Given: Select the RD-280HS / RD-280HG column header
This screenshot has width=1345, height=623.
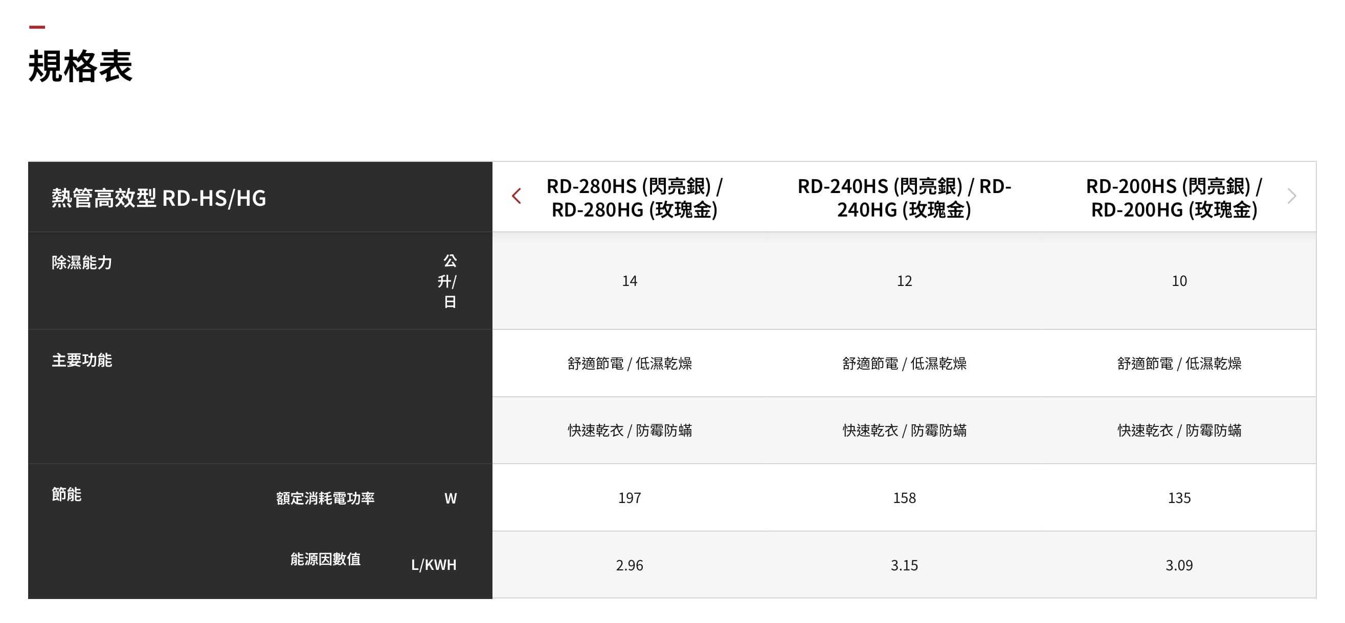Looking at the screenshot, I should 634,198.
